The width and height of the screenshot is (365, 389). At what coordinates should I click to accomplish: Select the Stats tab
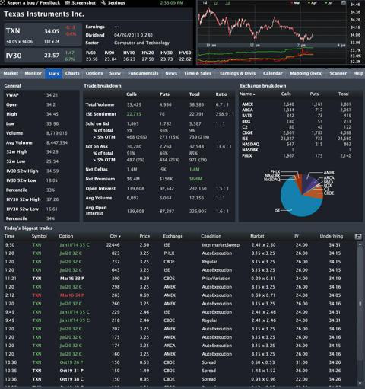[53, 74]
